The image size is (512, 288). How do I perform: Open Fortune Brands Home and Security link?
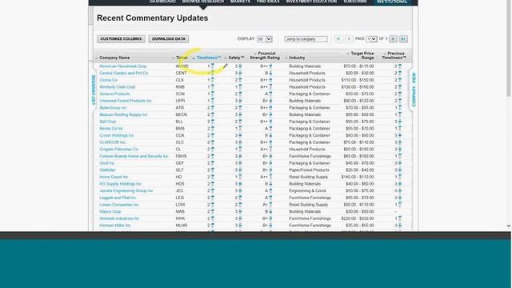click(x=134, y=156)
